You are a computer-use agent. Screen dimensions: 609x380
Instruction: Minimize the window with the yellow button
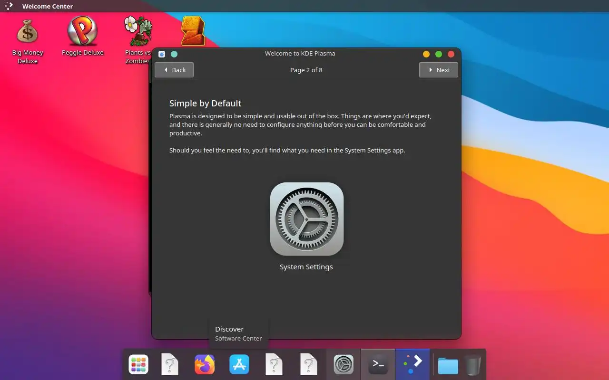point(426,54)
